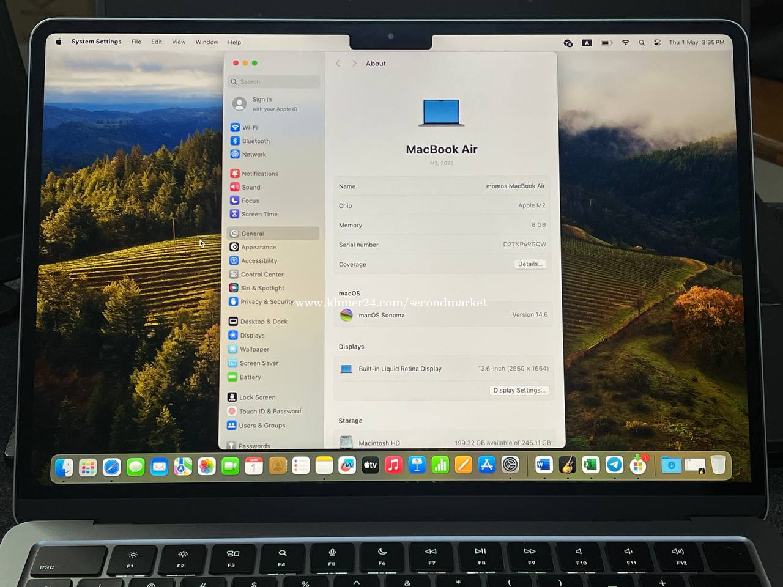
Task: Click the input source A icon
Action: tap(587, 43)
